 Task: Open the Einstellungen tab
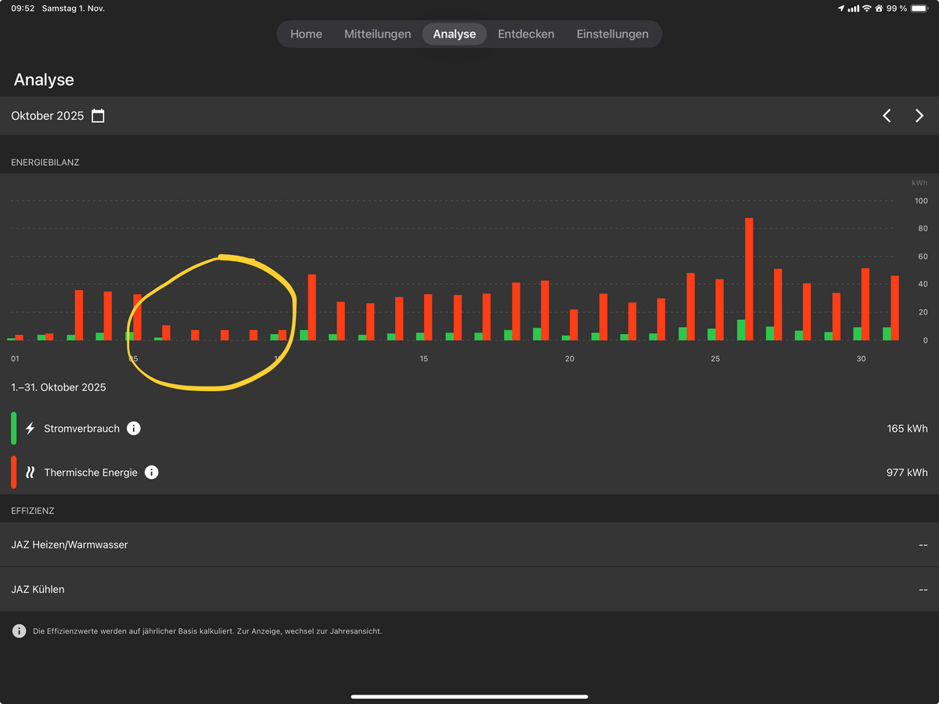tap(613, 34)
